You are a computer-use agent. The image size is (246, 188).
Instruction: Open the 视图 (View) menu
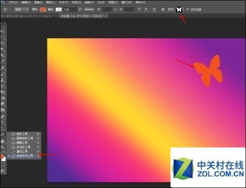coord(113,2)
